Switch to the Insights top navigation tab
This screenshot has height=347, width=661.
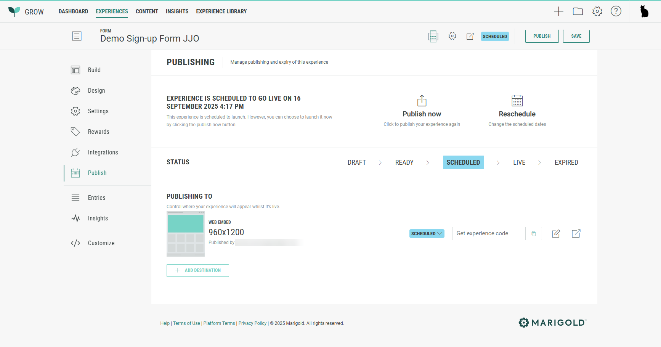click(177, 11)
